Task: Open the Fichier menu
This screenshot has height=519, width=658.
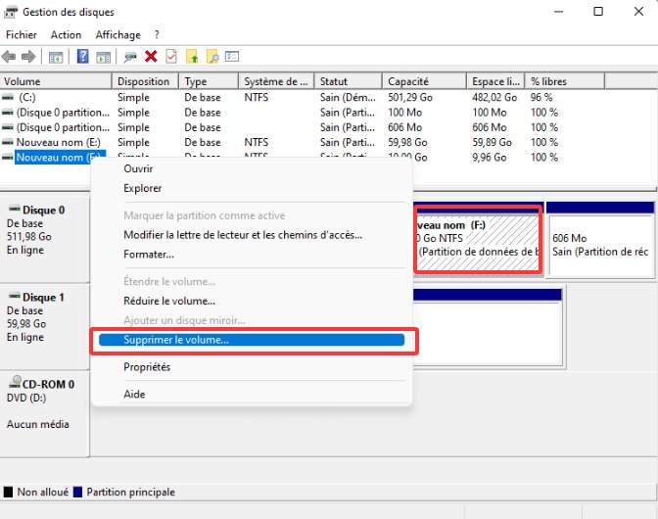Action: (x=22, y=35)
